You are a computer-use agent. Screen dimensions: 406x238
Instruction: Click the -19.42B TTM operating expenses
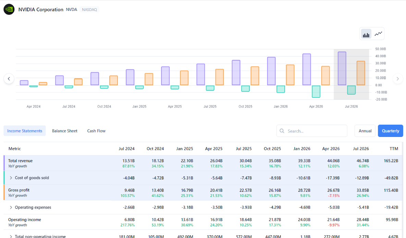(x=392, y=208)
